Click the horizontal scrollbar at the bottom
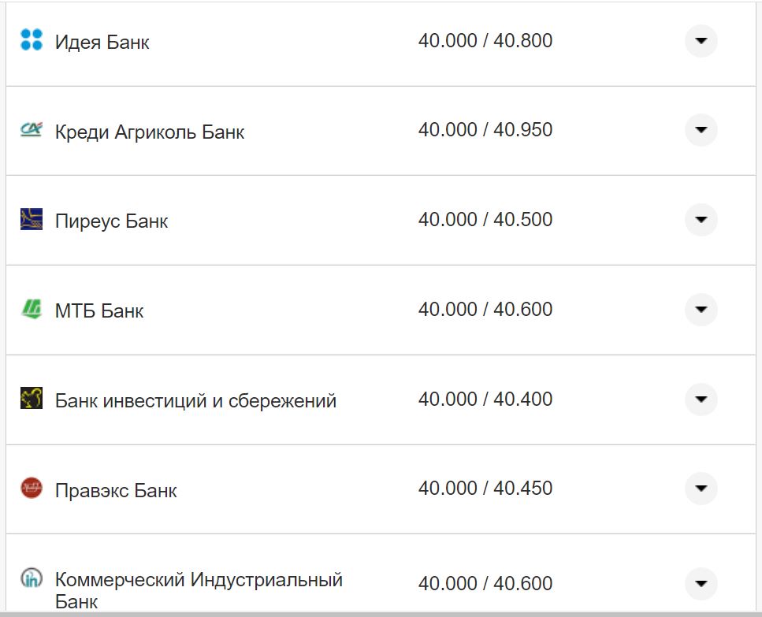Viewport: 762px width, 617px height. 378,613
